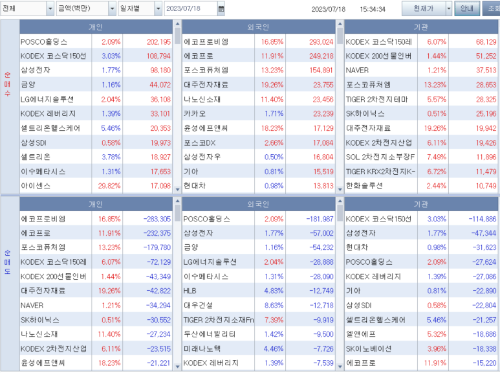The image size is (500, 373).
Task: Open the calendar date picker icon
Action: click(221, 8)
